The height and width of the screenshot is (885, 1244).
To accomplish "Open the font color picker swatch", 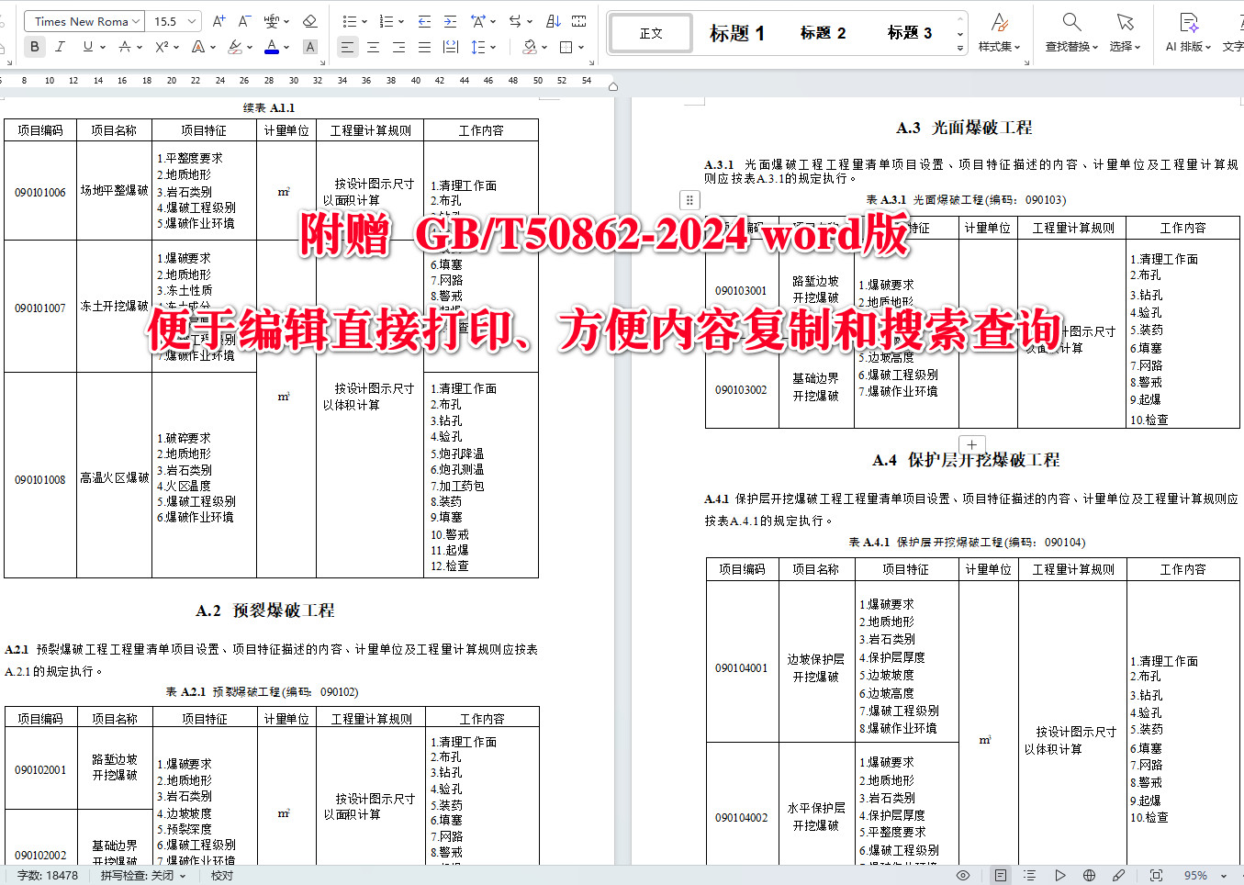I will [272, 46].
